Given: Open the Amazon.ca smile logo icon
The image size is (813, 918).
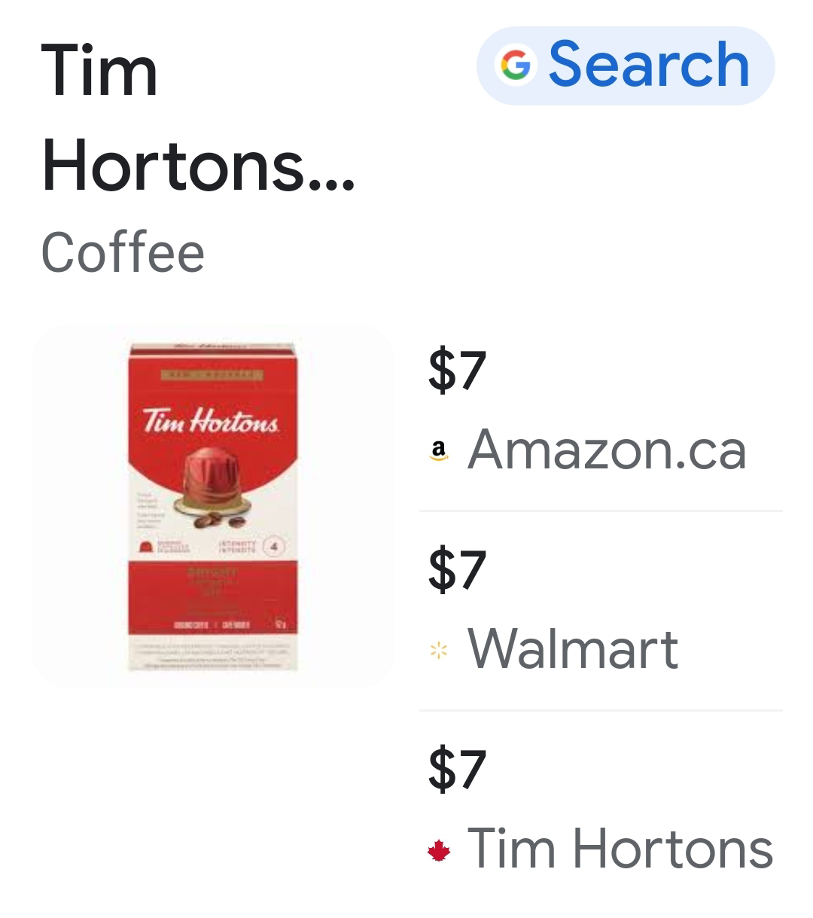Looking at the screenshot, I should 438,450.
